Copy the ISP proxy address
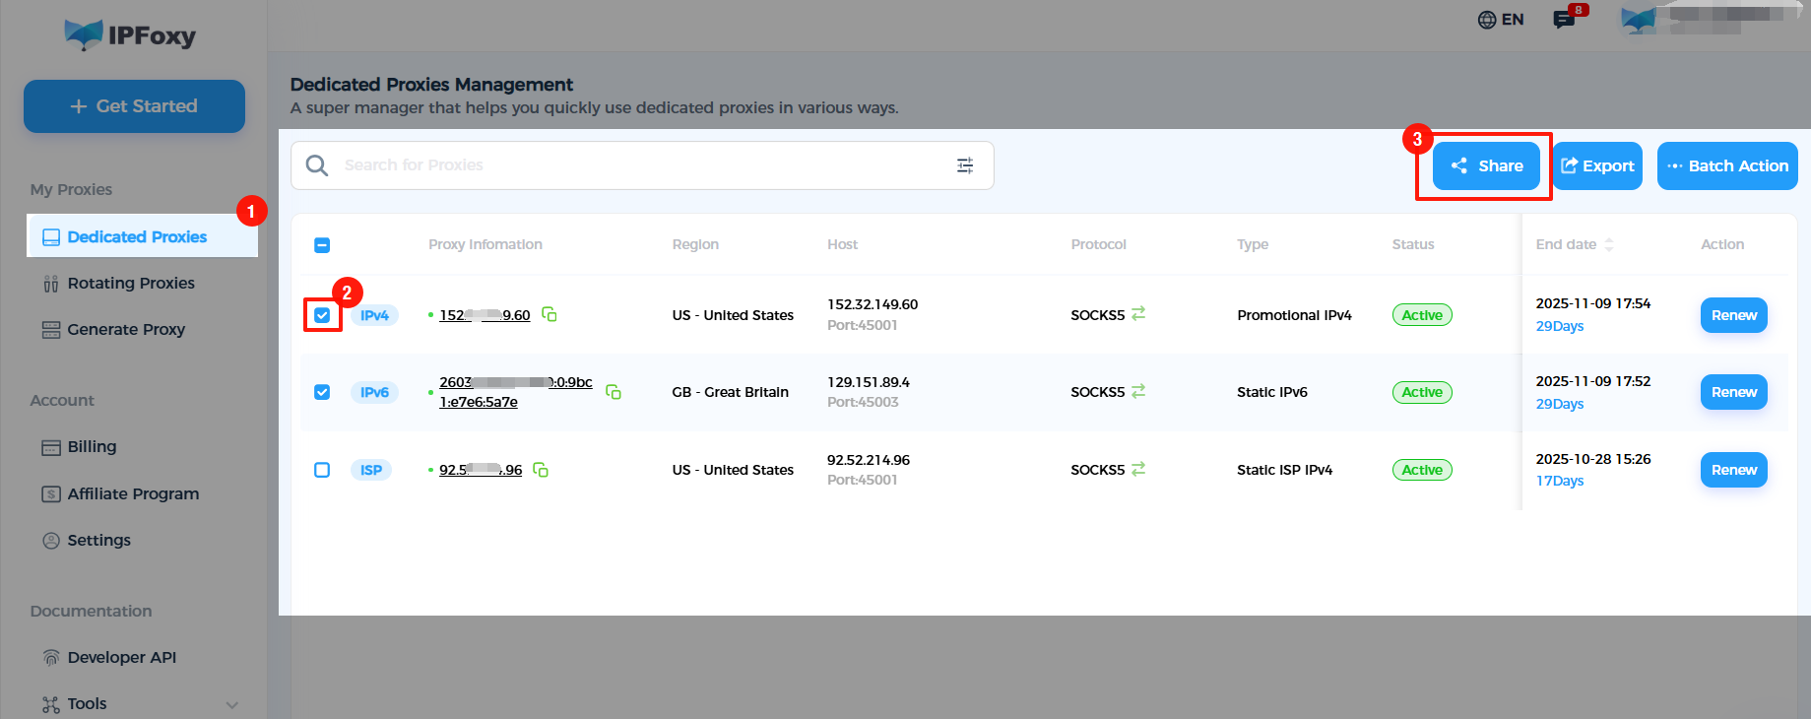The width and height of the screenshot is (1811, 719). coord(541,470)
